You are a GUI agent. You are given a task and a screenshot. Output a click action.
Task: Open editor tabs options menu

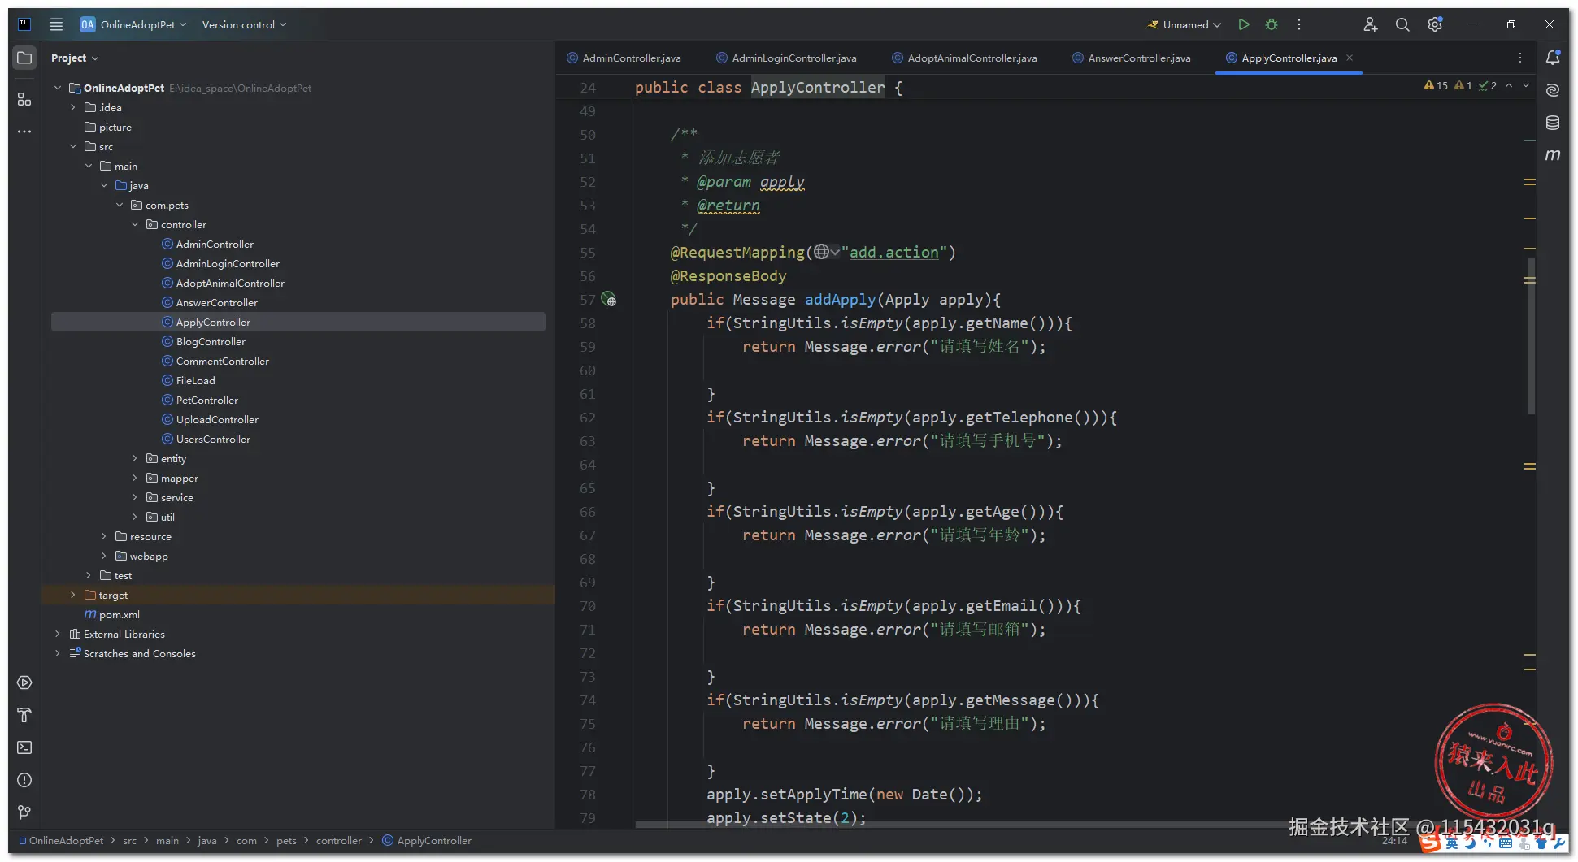(x=1520, y=58)
